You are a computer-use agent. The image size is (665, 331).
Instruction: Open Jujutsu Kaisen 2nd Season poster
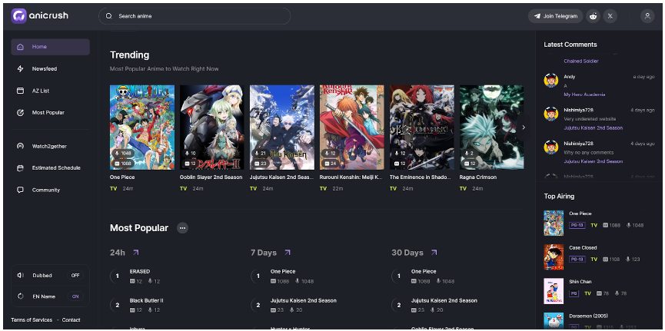click(282, 127)
